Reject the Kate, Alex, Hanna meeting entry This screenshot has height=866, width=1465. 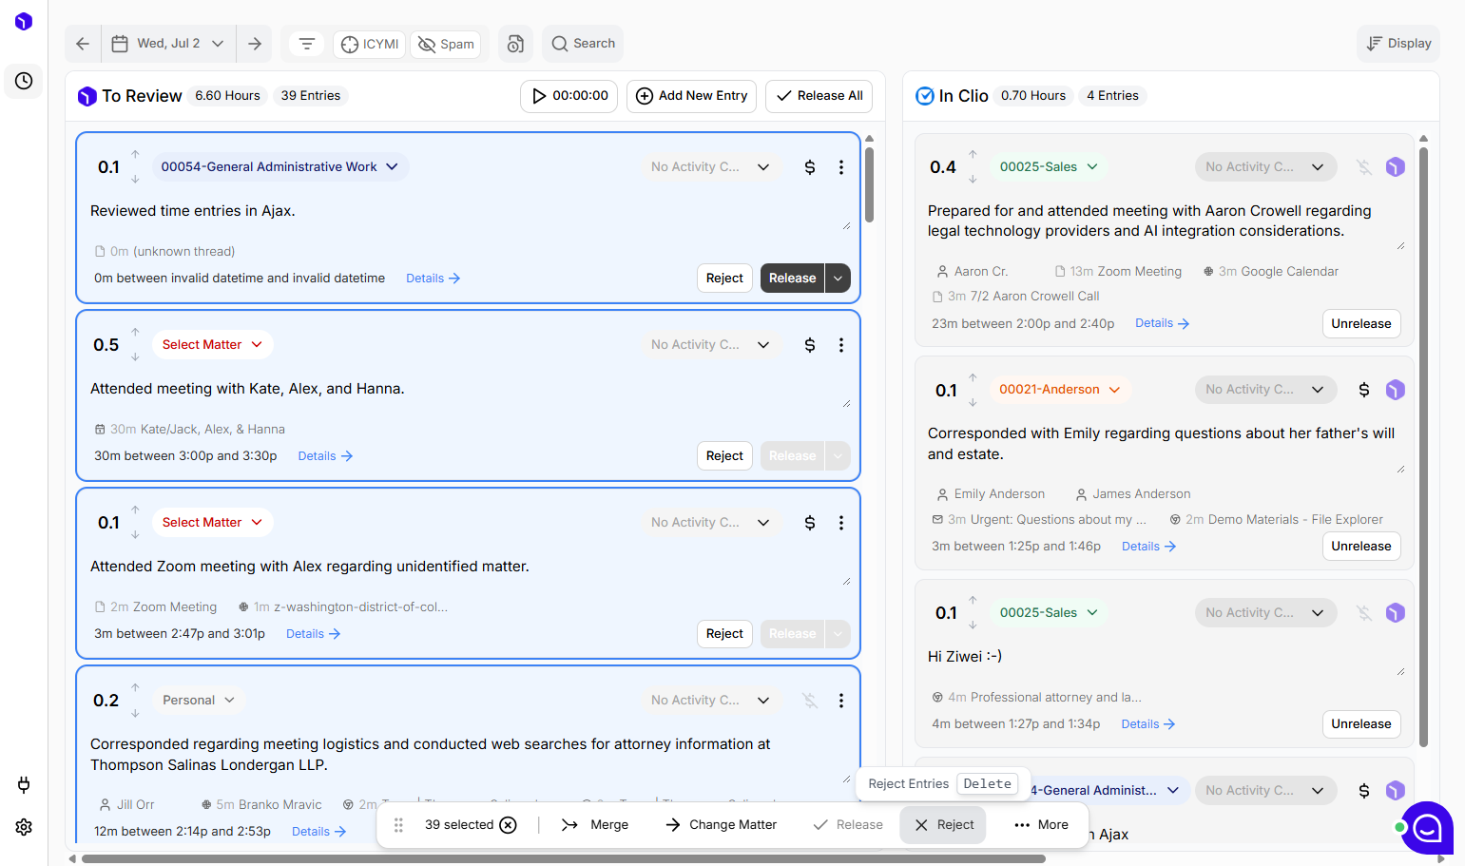[x=724, y=456]
